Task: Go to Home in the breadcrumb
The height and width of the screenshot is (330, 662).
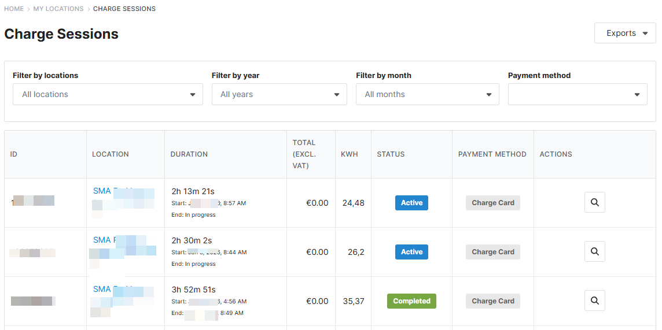Action: tap(14, 9)
